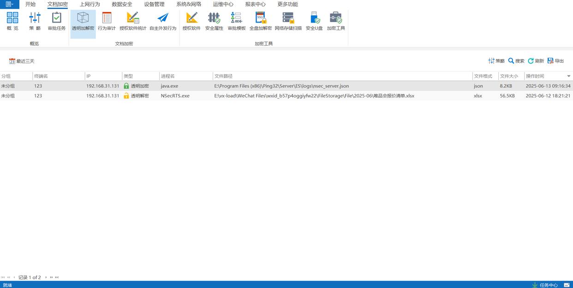The height and width of the screenshot is (288, 573).
Task: Select 行为审计 behavior audit tool
Action: point(107,21)
